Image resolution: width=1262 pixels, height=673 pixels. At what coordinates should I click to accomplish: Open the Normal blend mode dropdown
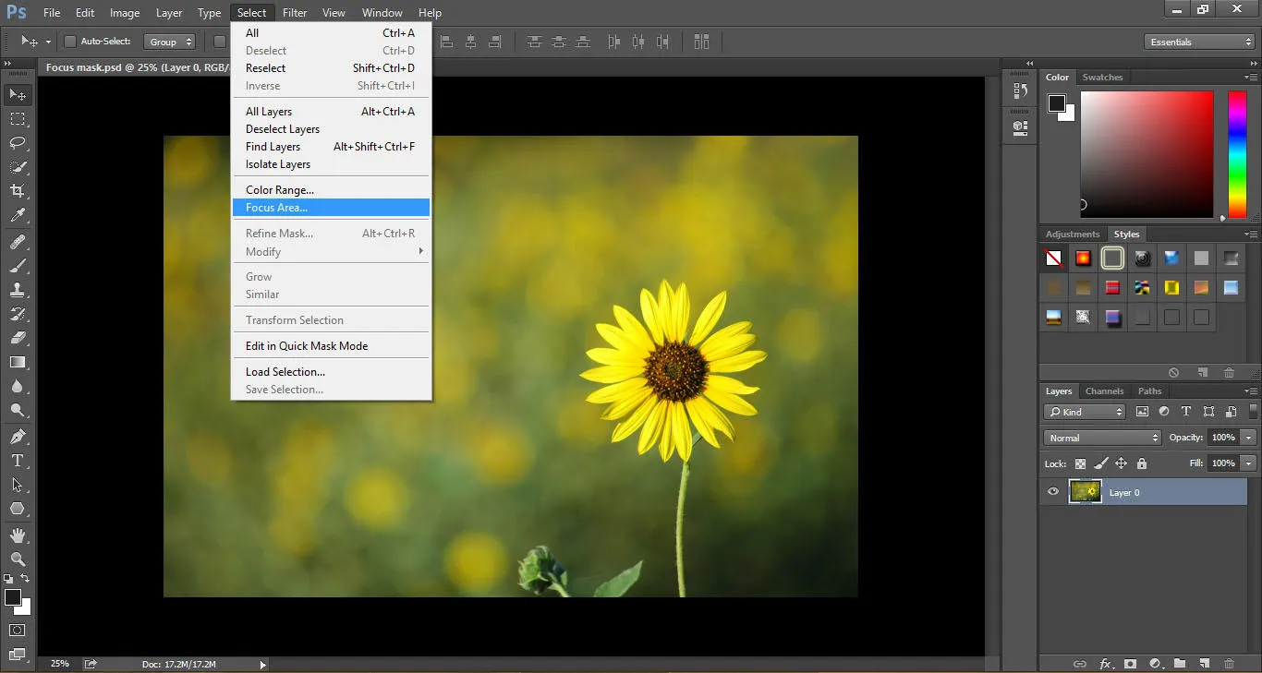click(1102, 438)
